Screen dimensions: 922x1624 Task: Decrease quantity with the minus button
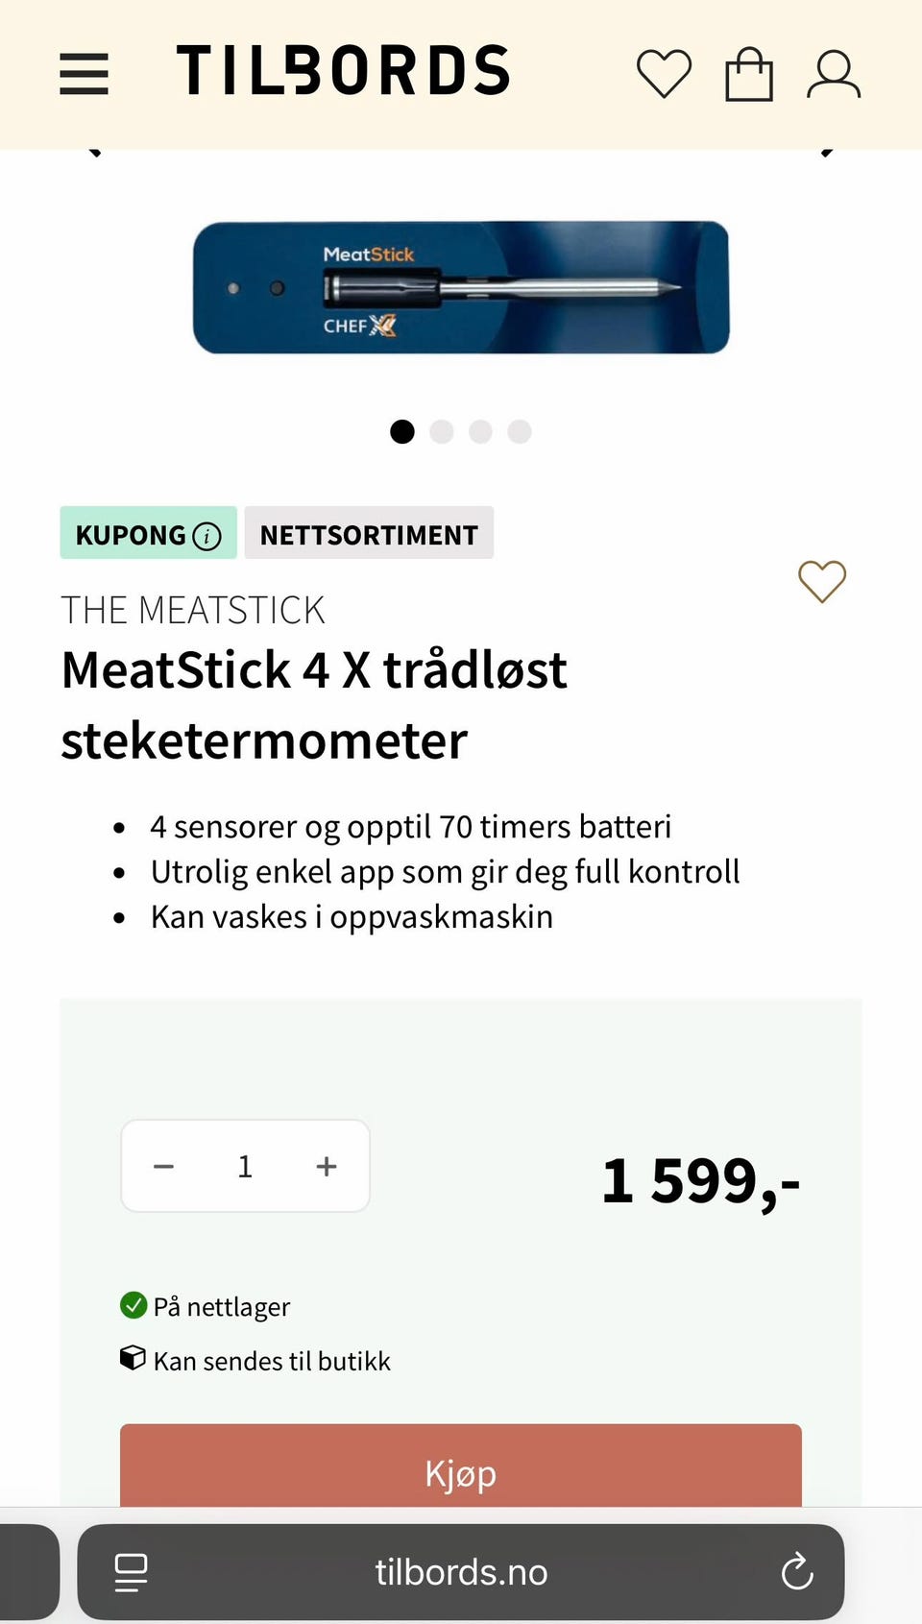[164, 1166]
